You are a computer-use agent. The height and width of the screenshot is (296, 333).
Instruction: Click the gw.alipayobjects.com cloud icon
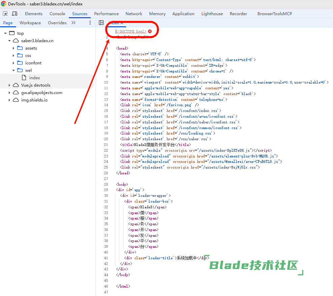16,93
